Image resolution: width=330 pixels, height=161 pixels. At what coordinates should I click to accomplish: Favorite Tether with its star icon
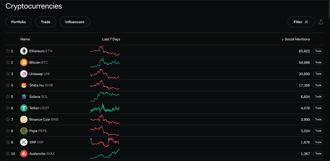(8, 108)
